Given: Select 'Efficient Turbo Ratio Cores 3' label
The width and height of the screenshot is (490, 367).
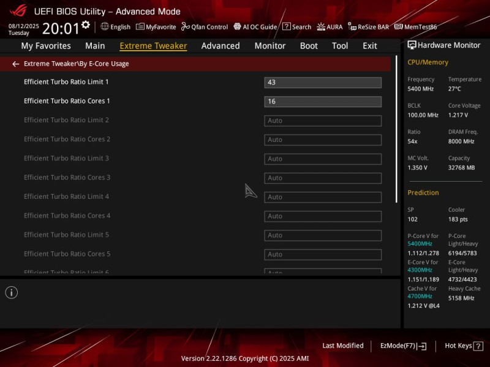Looking at the screenshot, I should [x=67, y=177].
